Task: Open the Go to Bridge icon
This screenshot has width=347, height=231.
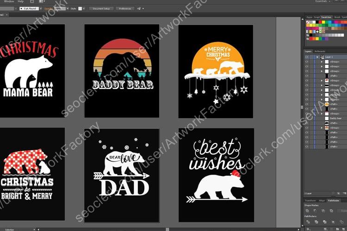Action: [x=32, y=1]
